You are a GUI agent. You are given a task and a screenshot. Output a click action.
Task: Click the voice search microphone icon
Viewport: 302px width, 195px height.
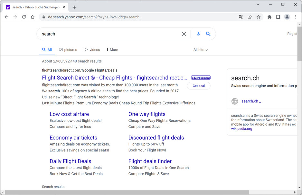click(x=198, y=34)
